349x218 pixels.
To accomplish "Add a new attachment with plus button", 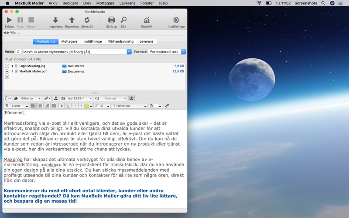I will click(x=7, y=77).
